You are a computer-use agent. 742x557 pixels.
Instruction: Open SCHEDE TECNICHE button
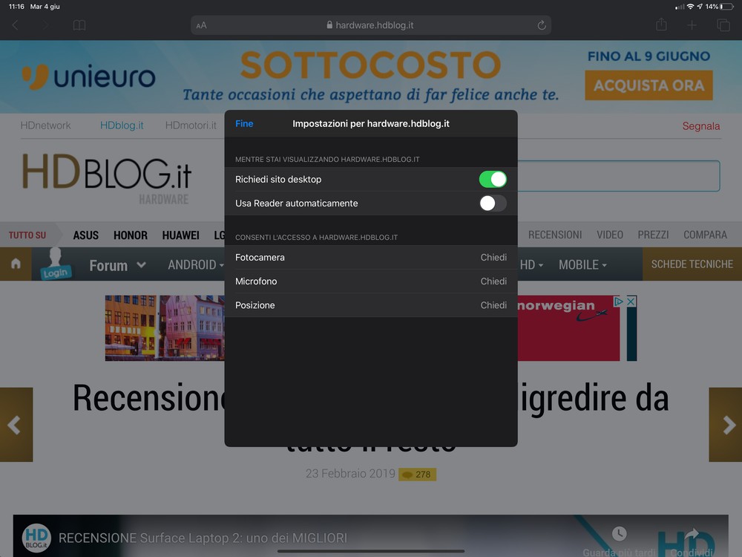(692, 264)
